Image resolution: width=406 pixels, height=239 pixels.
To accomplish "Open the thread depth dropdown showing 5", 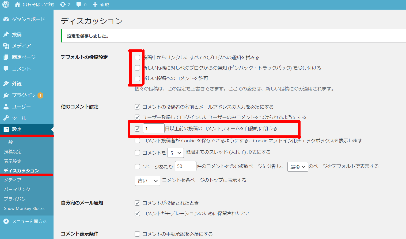I will [x=176, y=153].
